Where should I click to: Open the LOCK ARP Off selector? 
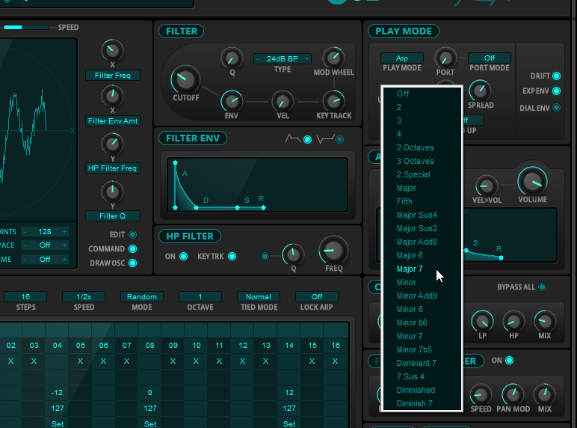pos(317,296)
